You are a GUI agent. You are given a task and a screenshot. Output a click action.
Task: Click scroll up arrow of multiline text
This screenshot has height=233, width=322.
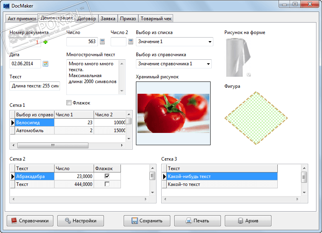coord(122,64)
